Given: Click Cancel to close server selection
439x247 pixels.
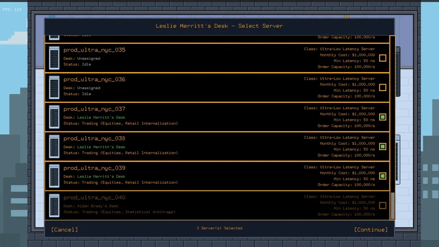Looking at the screenshot, I should tap(64, 230).
